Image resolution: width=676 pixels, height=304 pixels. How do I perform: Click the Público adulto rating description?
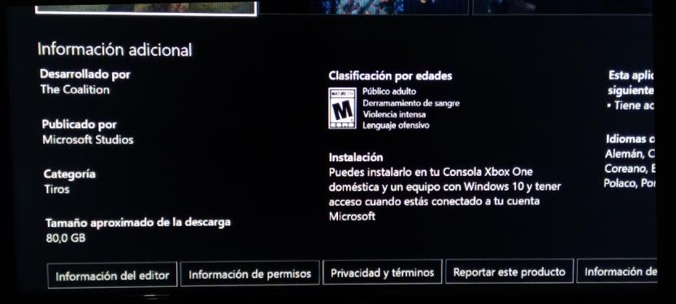click(x=389, y=91)
